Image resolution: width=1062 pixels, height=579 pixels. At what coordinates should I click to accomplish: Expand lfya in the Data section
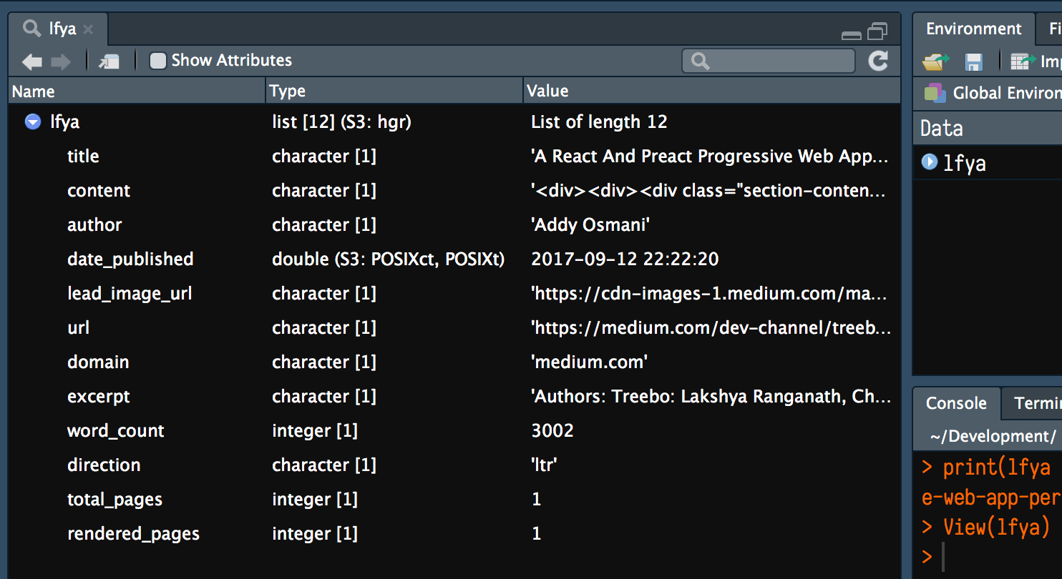(x=929, y=162)
